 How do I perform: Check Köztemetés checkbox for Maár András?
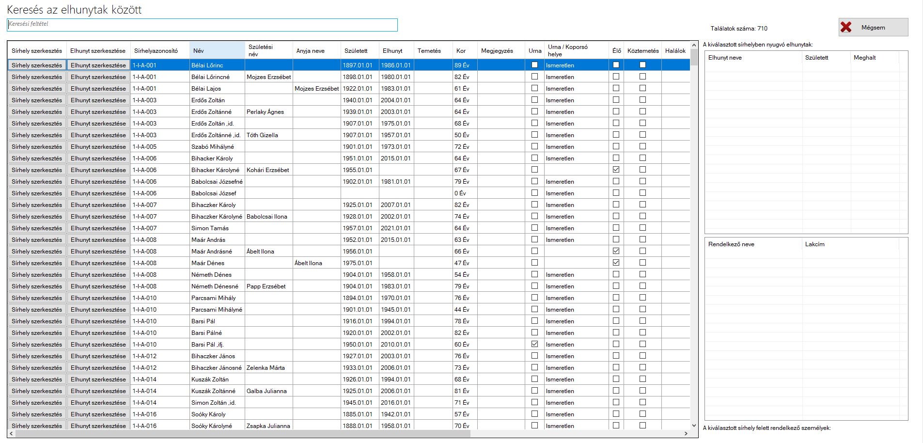[x=642, y=239]
